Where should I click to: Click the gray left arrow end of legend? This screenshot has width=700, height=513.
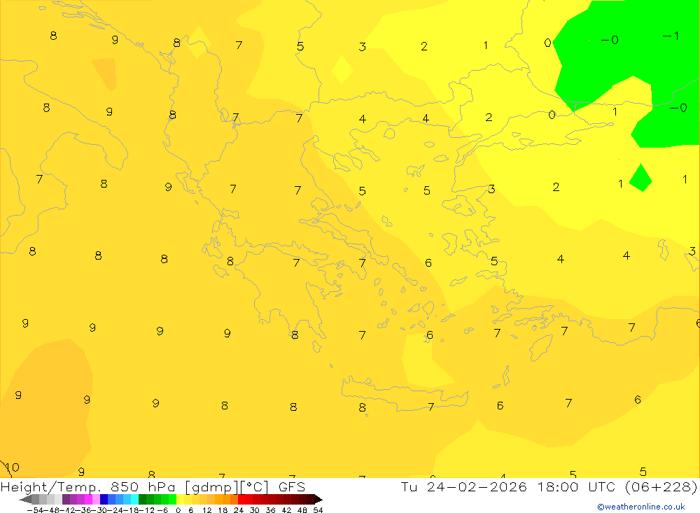(x=25, y=500)
